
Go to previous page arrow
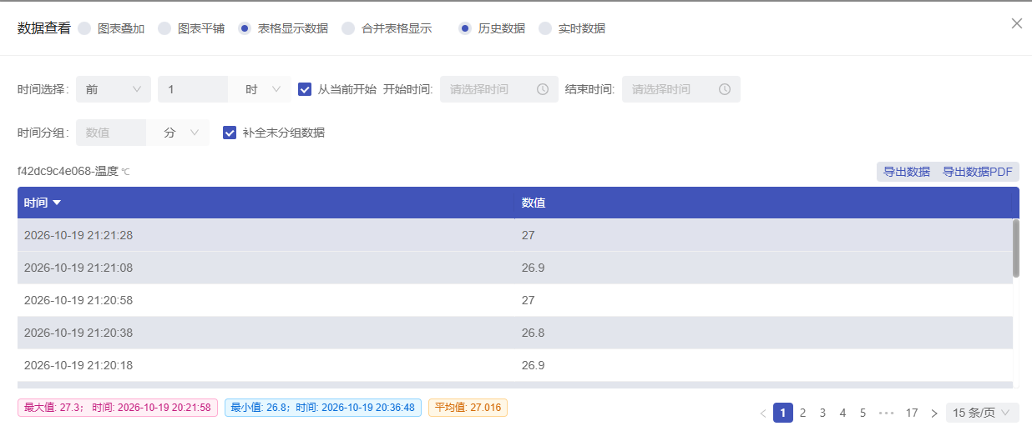click(762, 413)
